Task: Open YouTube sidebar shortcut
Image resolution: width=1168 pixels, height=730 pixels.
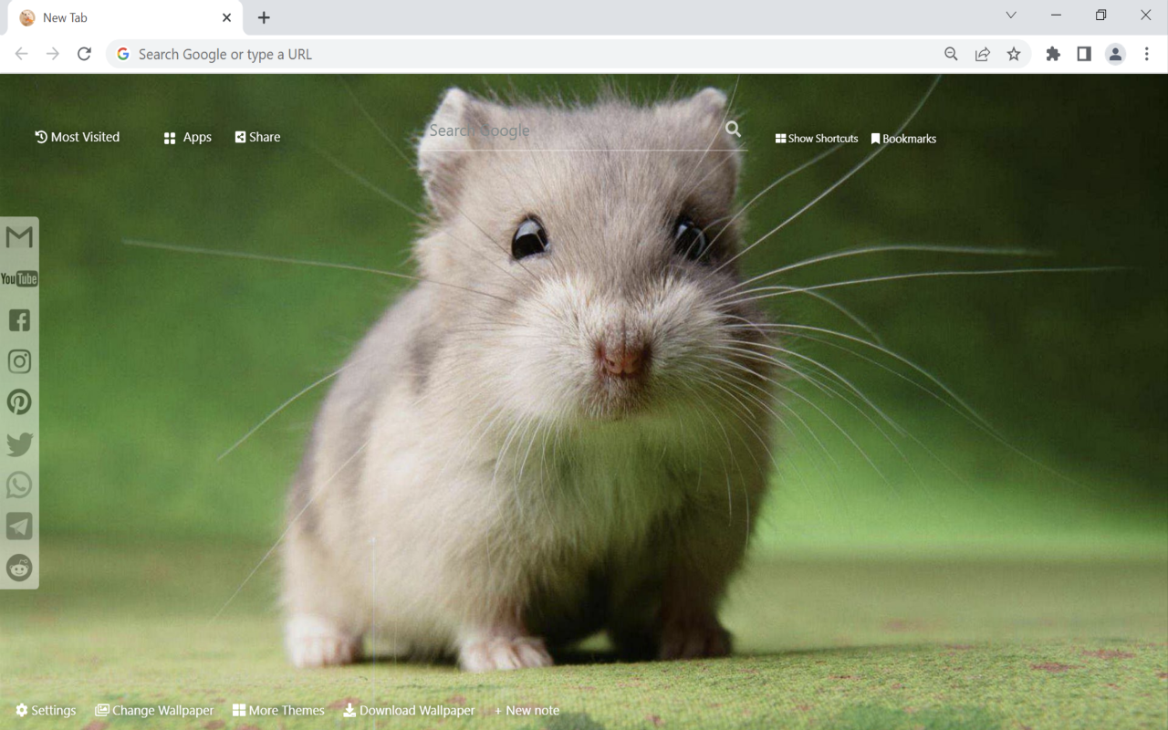Action: click(19, 278)
